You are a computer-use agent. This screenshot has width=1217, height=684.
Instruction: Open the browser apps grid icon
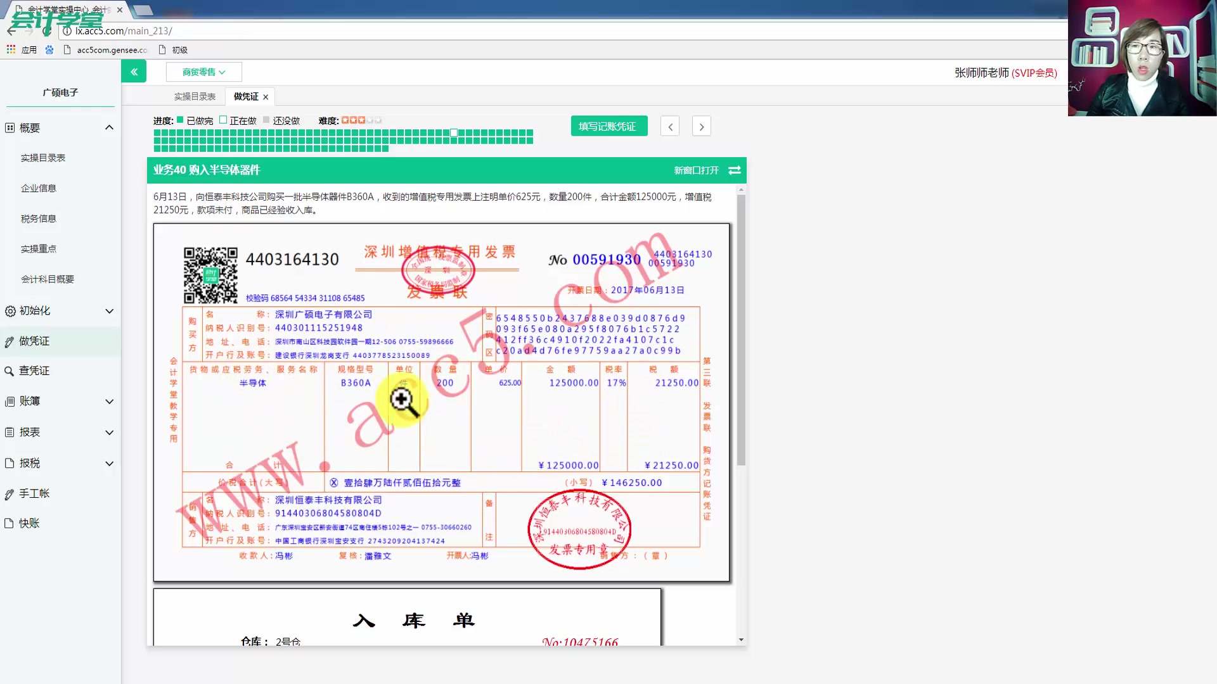click(11, 49)
